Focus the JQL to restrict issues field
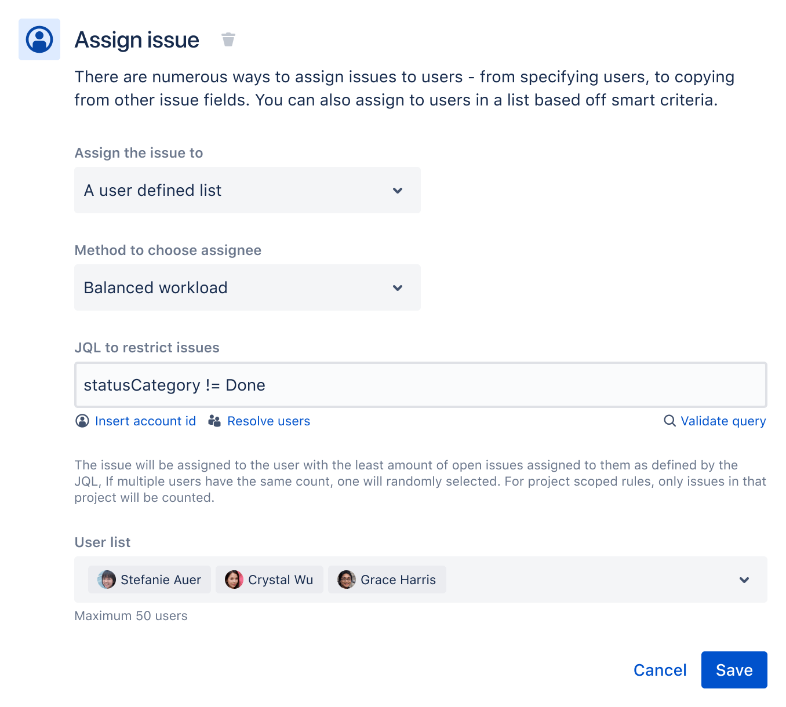 [x=421, y=385]
